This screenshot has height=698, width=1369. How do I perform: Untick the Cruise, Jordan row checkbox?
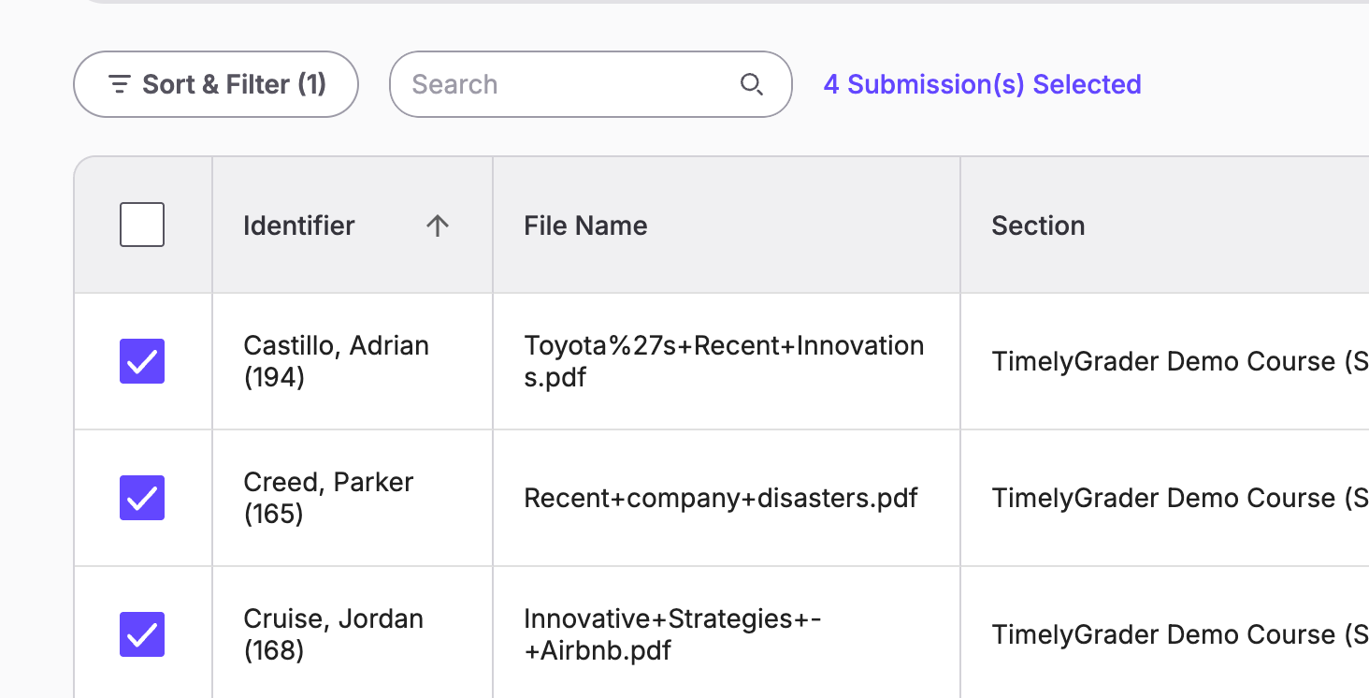(x=142, y=634)
